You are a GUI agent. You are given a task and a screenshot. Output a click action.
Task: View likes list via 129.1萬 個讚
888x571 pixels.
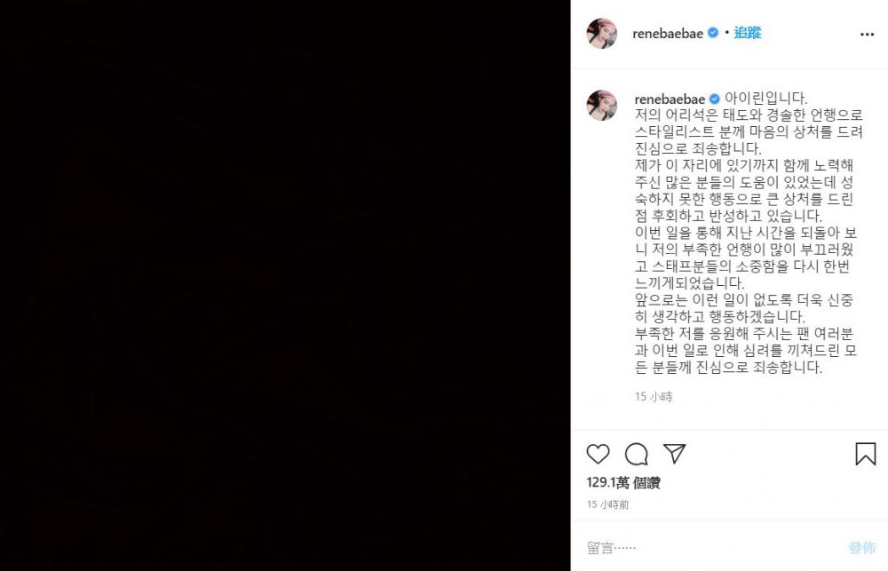tap(623, 482)
